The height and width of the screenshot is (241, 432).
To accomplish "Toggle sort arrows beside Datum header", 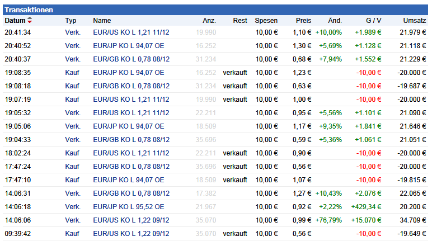I will click(30, 20).
